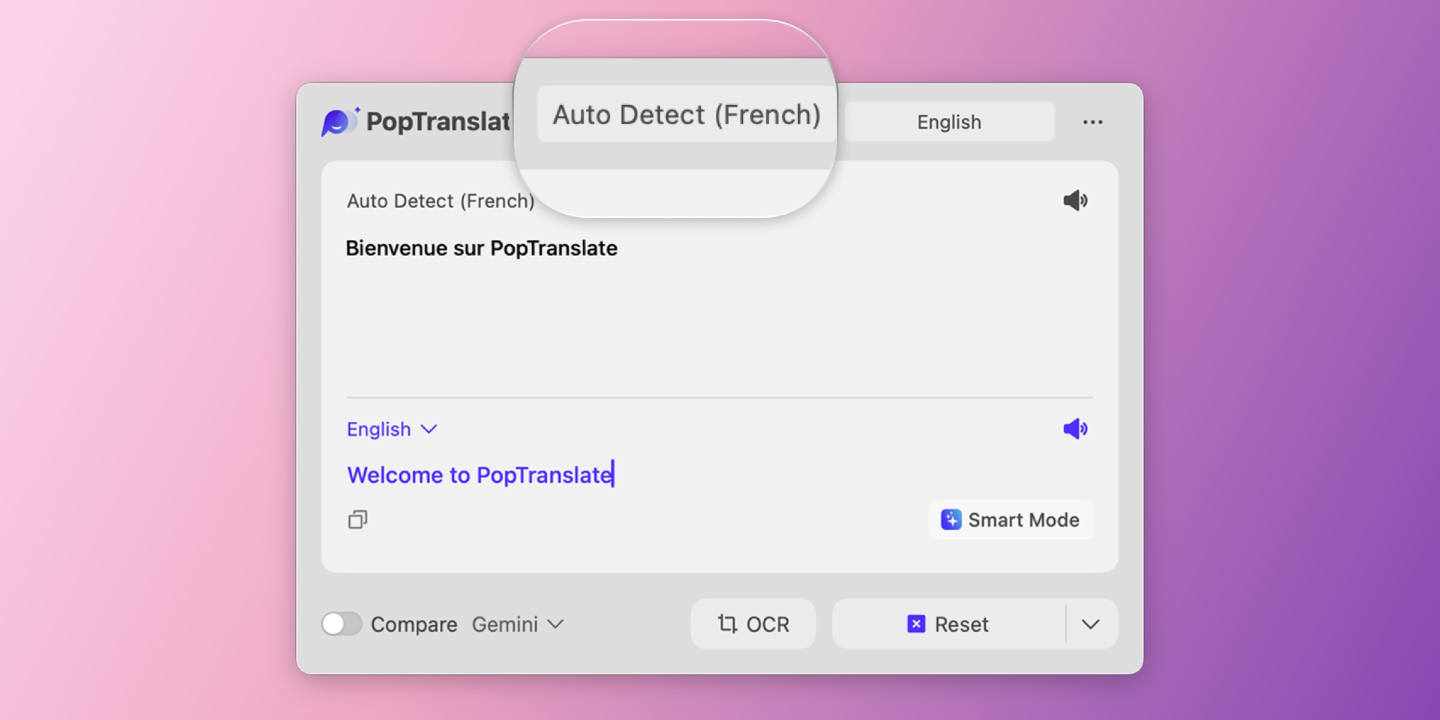Copy the translated text
The width and height of the screenshot is (1440, 720).
coord(358,520)
